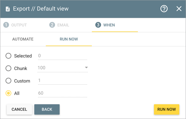Close the Export dialog
Screen dimensions: 186x119
click(x=179, y=9)
